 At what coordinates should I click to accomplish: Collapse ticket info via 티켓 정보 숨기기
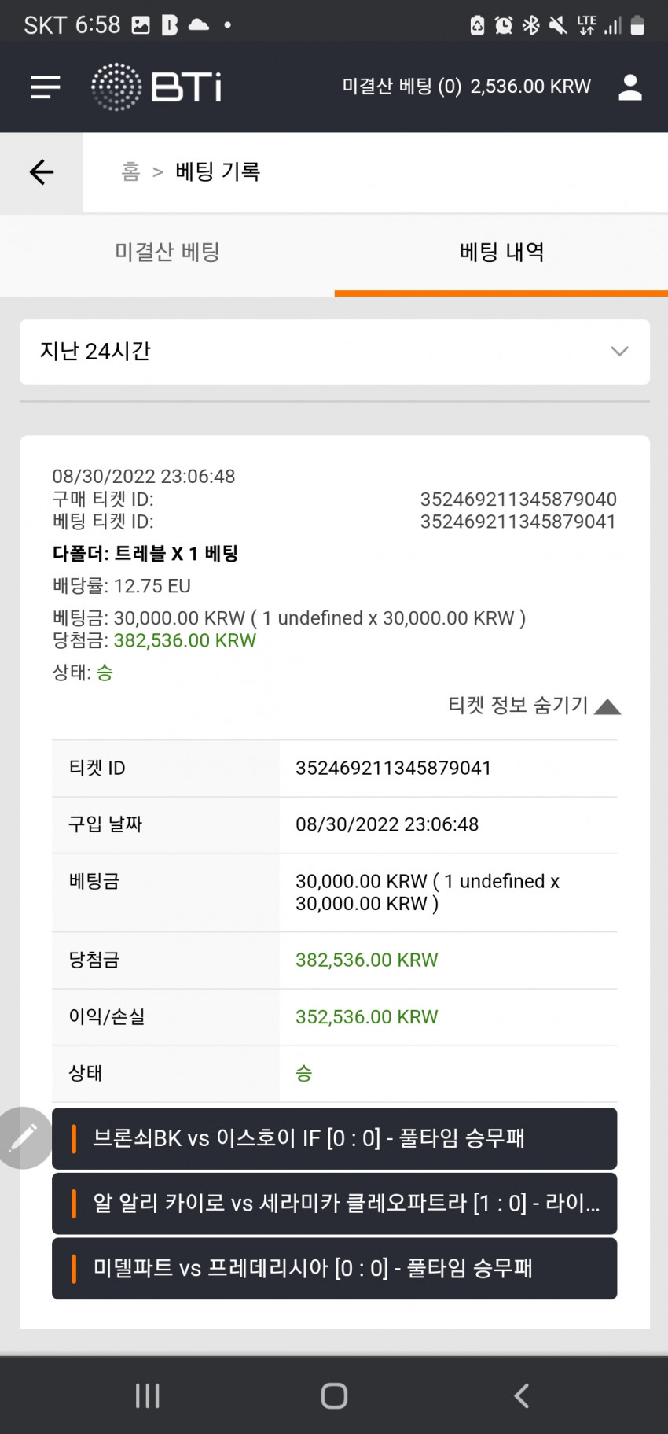click(534, 706)
